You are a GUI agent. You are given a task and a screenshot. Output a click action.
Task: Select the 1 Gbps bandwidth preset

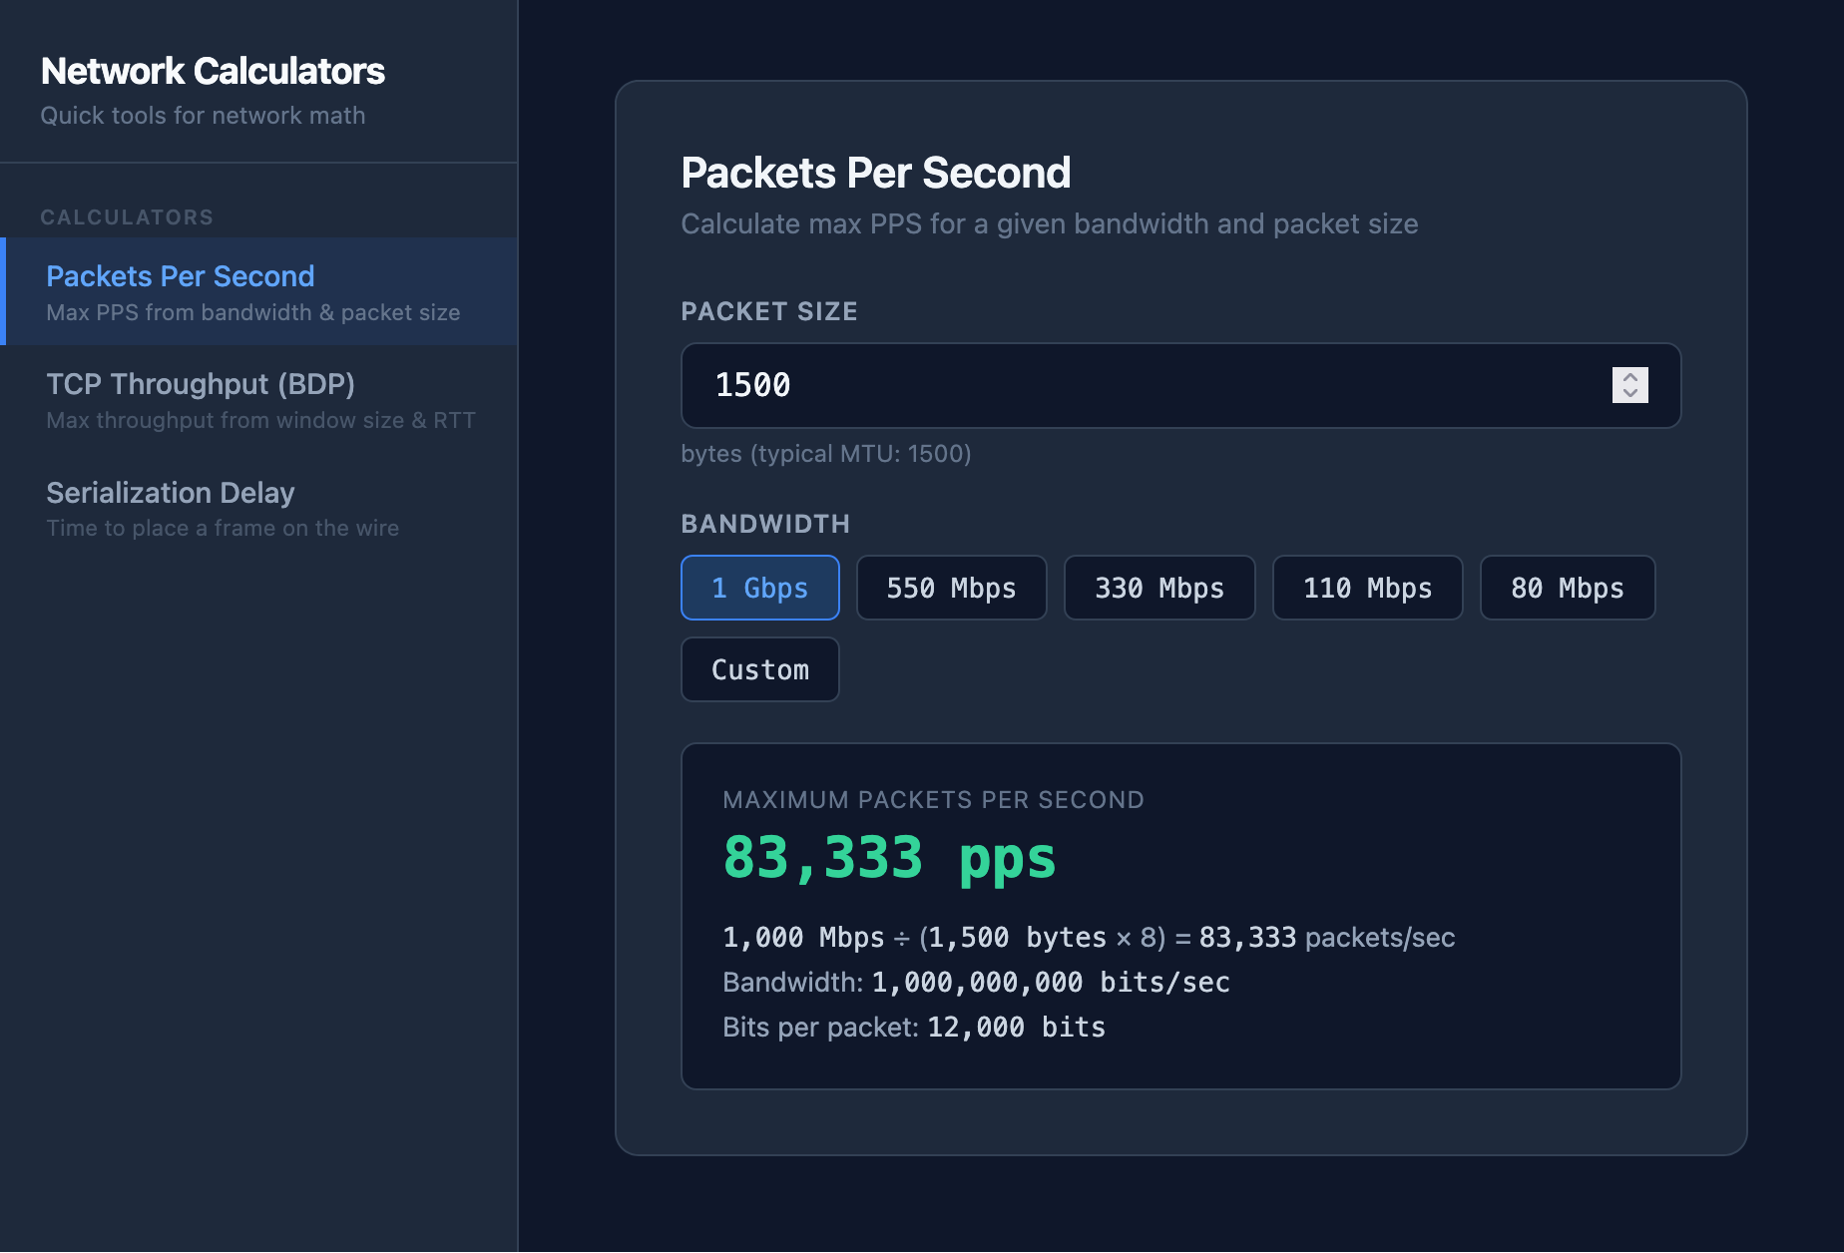tap(759, 588)
